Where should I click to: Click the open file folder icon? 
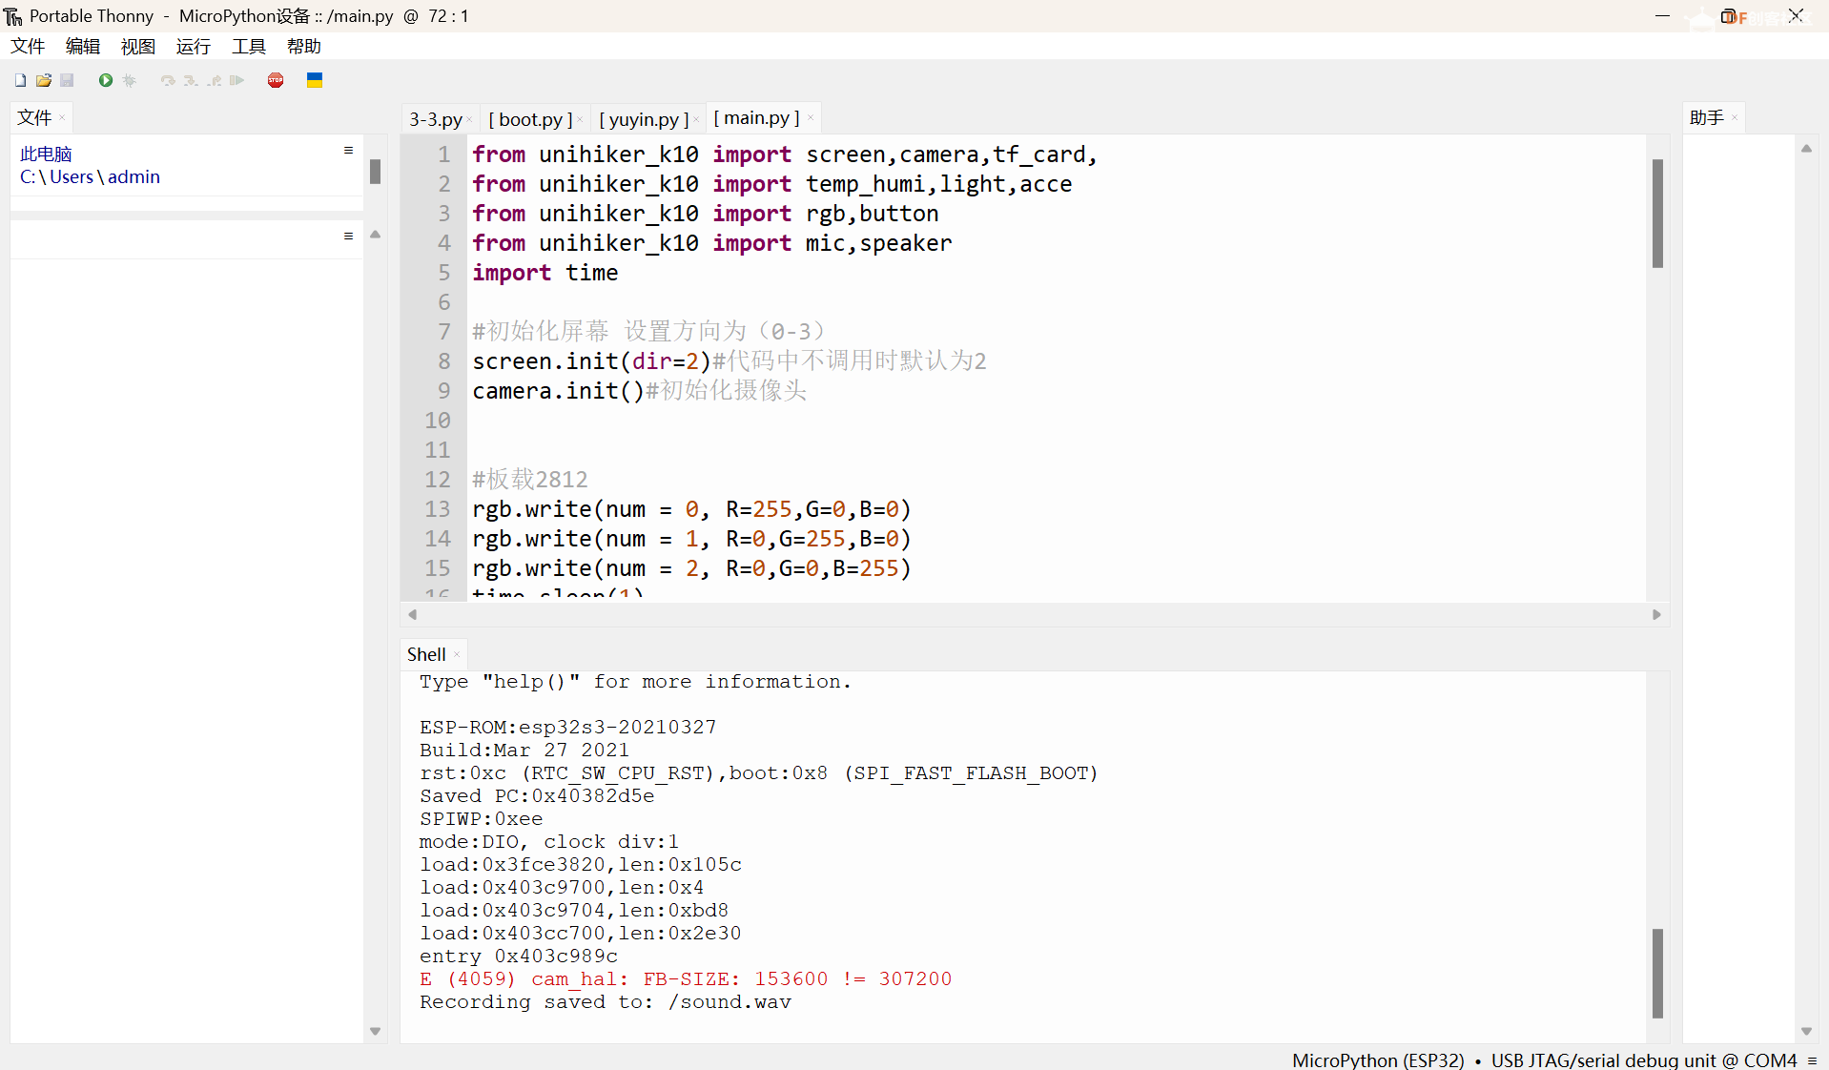click(x=44, y=80)
